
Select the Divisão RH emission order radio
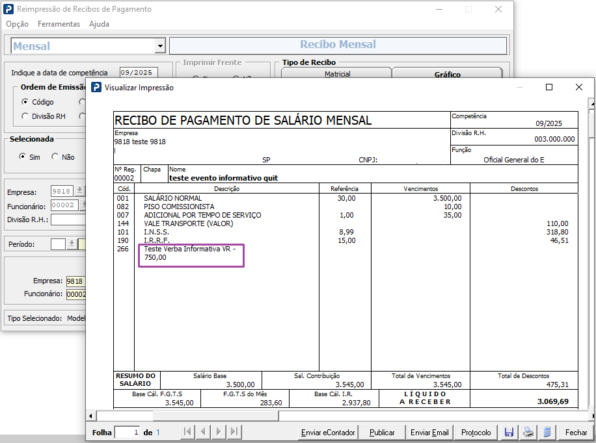pos(25,116)
